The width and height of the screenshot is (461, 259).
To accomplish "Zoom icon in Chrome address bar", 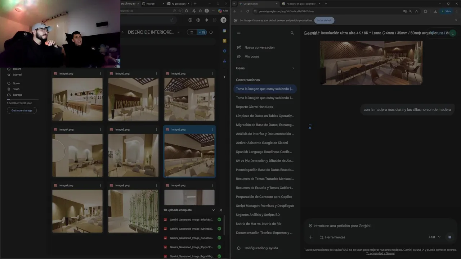I will coord(411,11).
